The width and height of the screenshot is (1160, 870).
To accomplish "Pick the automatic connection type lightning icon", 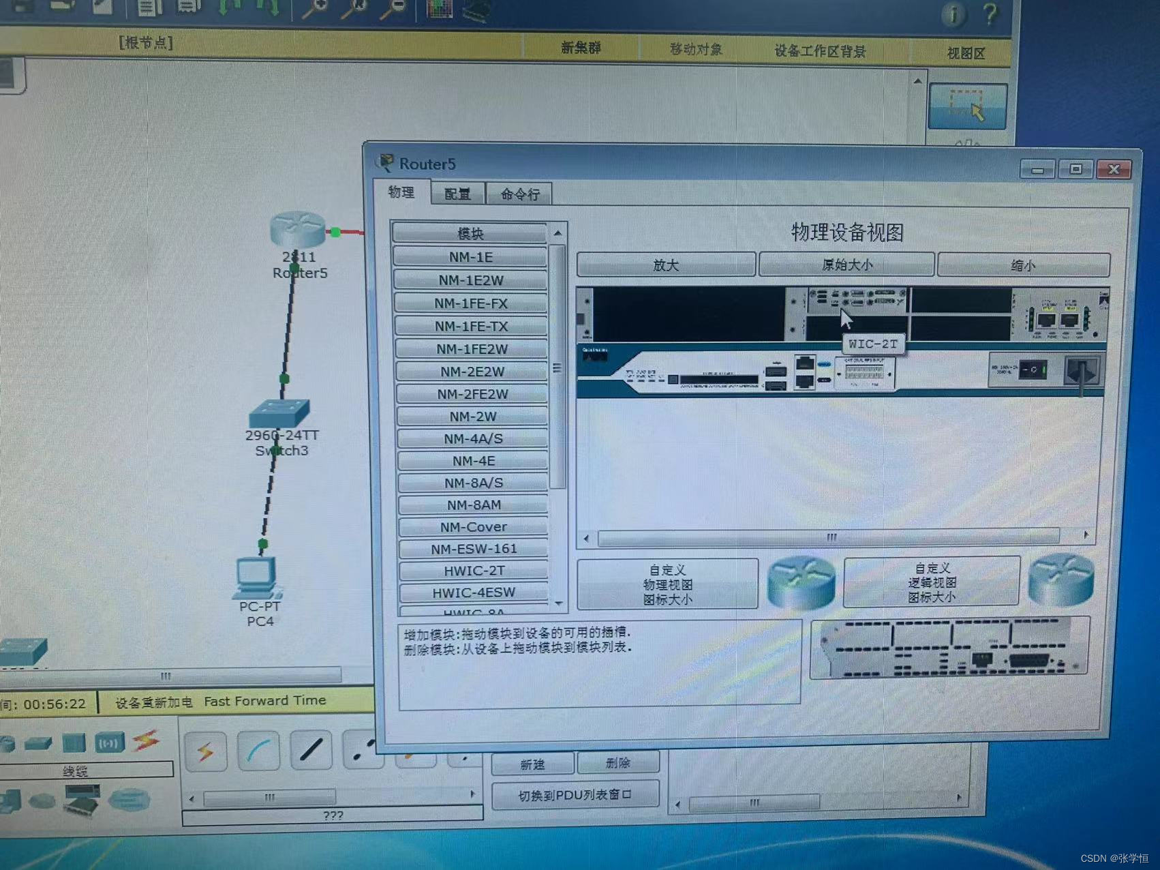I will click(205, 751).
